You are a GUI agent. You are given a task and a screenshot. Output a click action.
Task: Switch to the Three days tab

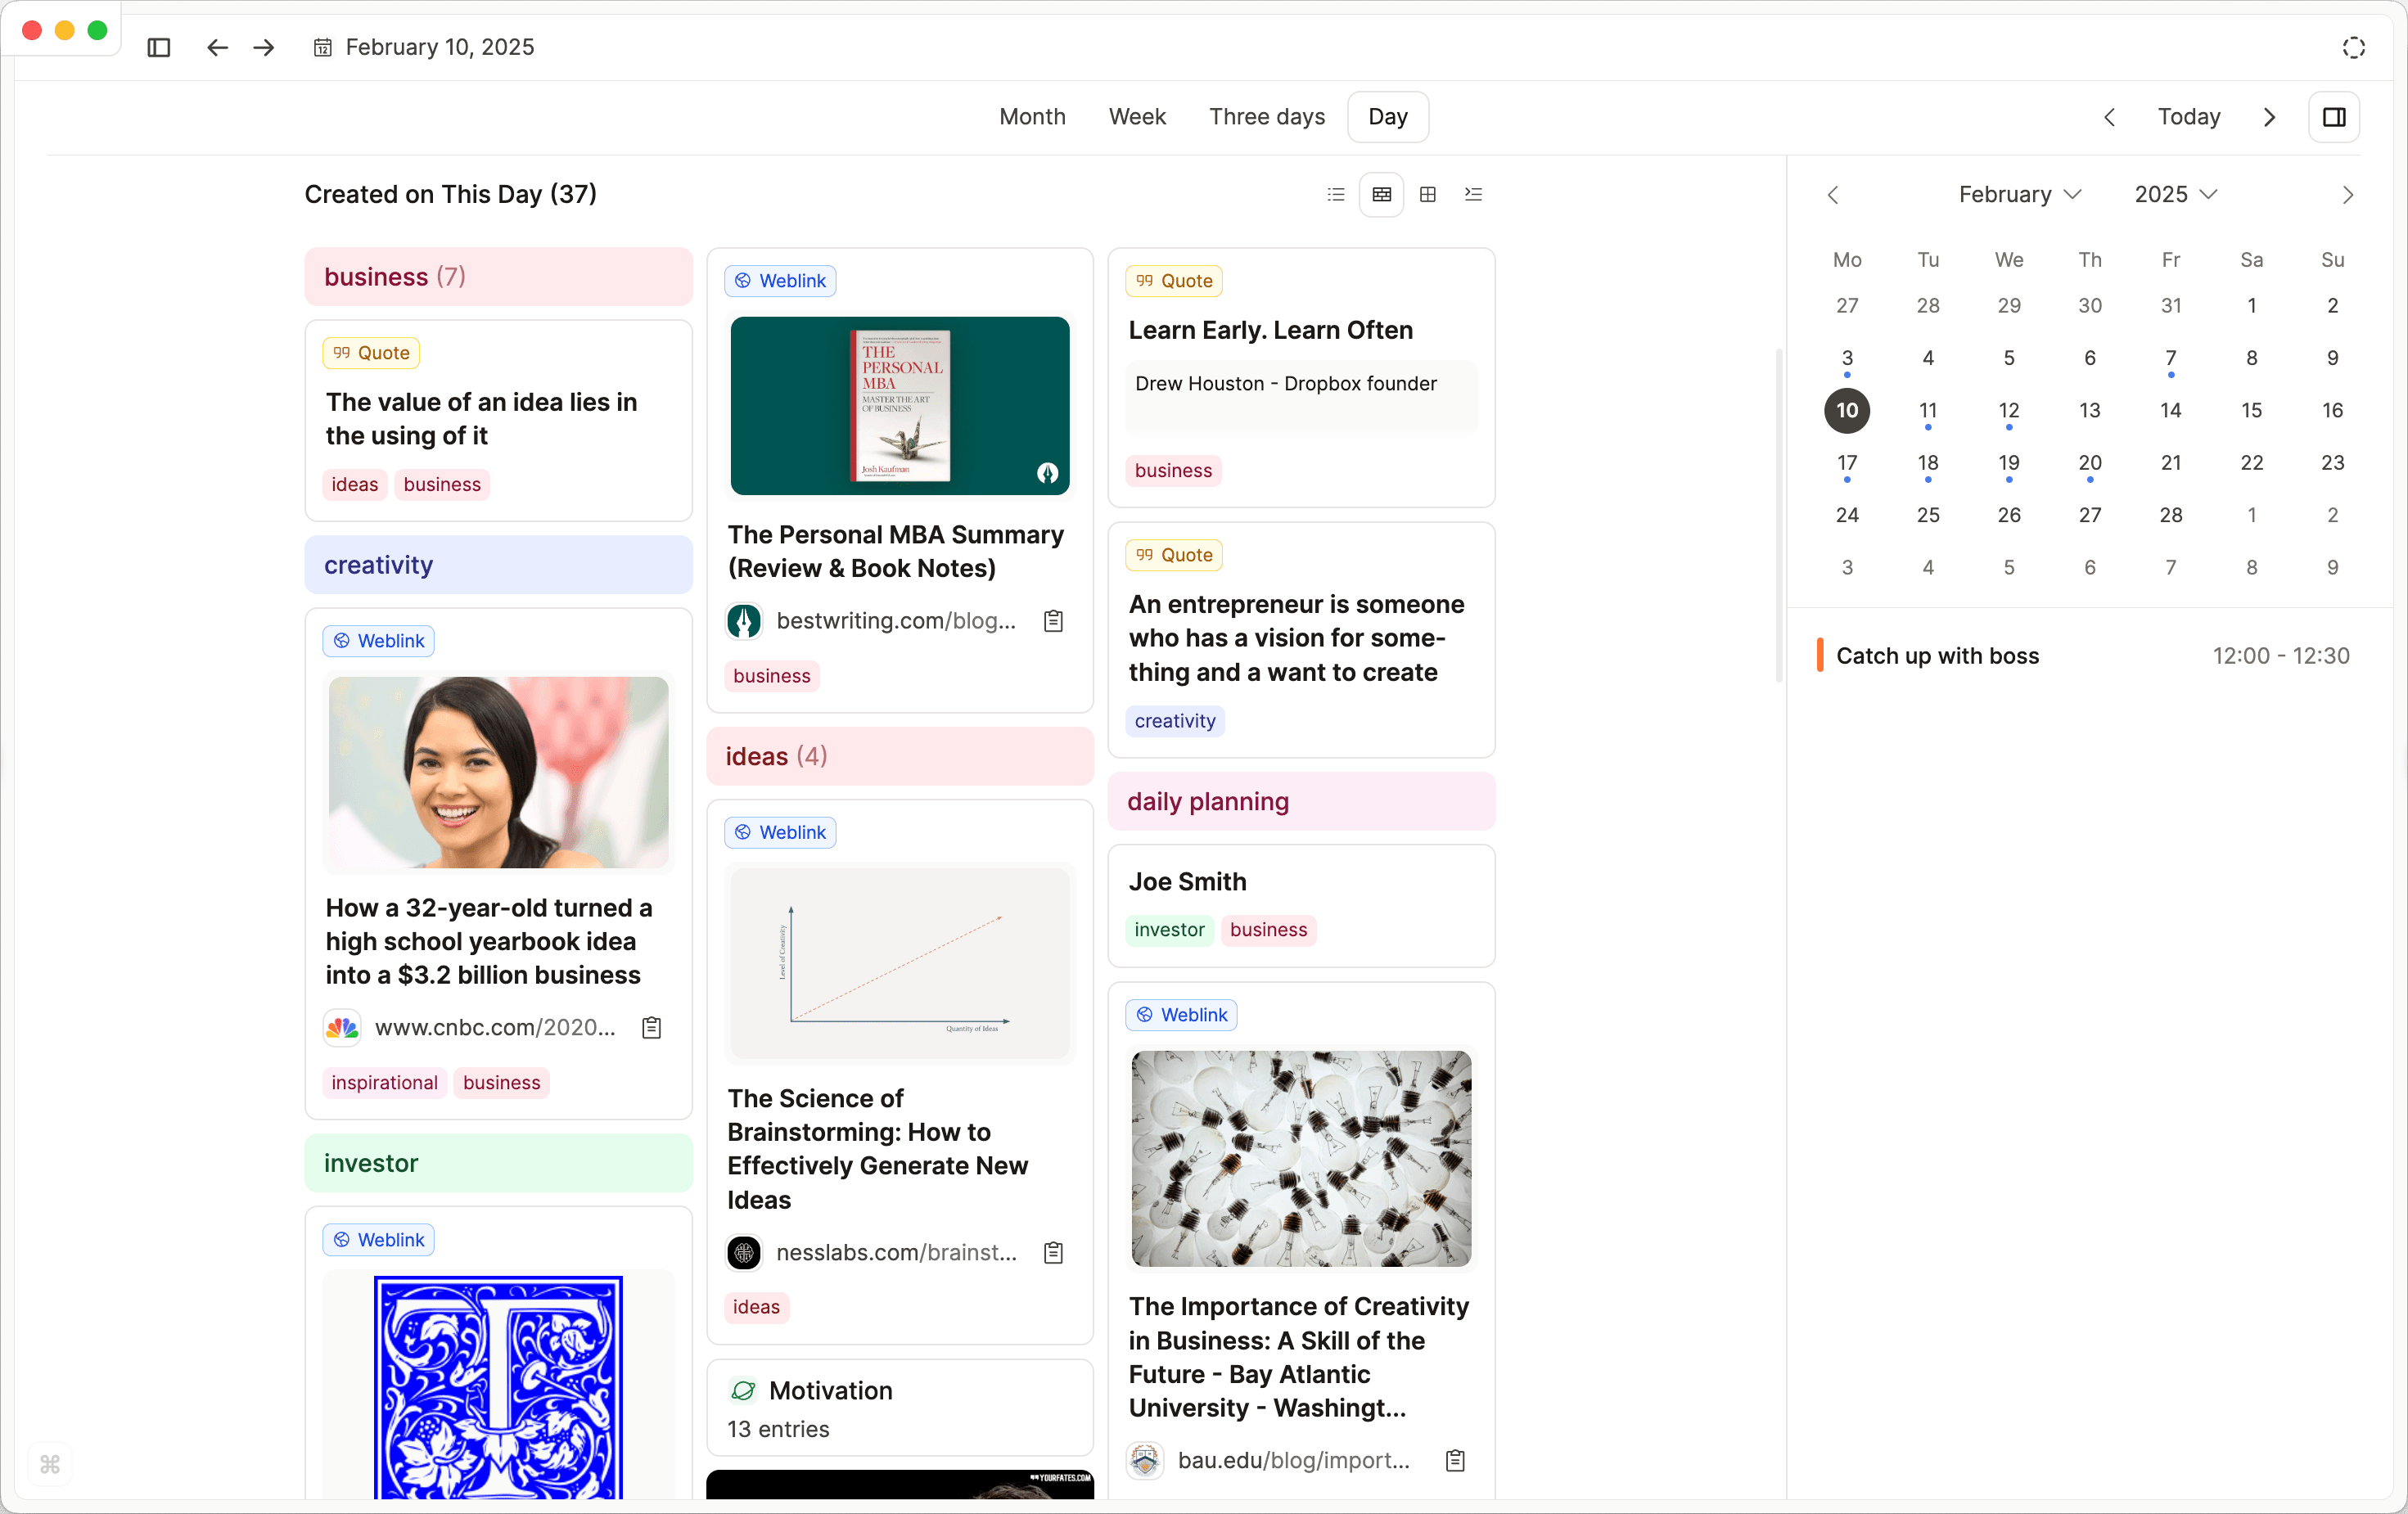[1266, 117]
